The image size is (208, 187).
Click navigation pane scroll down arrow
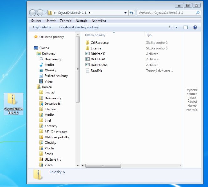click(78, 165)
